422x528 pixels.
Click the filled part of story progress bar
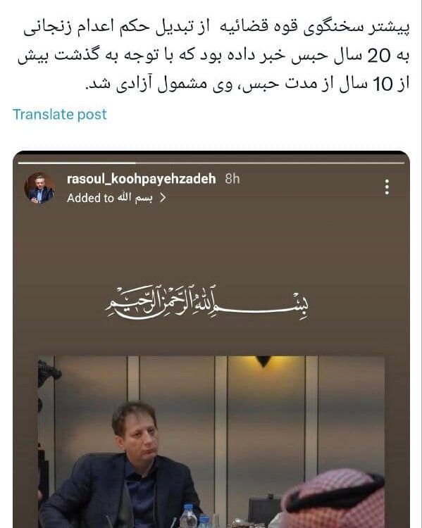click(77, 163)
